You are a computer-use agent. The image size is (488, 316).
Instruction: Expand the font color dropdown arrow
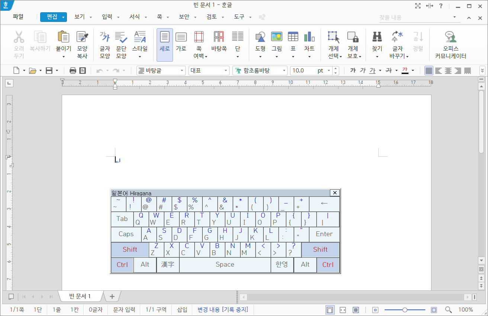coord(413,71)
